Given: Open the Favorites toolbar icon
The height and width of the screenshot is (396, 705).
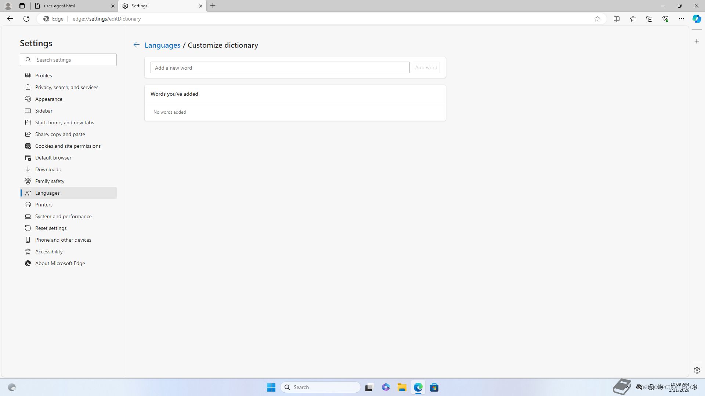Looking at the screenshot, I should (x=633, y=19).
